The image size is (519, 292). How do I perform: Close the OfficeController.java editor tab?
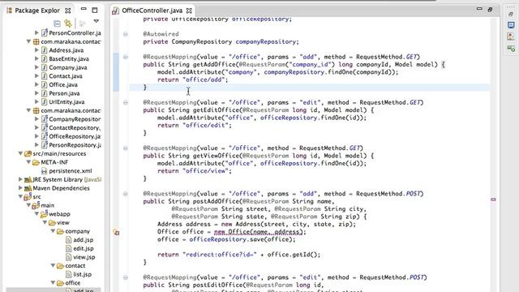tap(189, 11)
